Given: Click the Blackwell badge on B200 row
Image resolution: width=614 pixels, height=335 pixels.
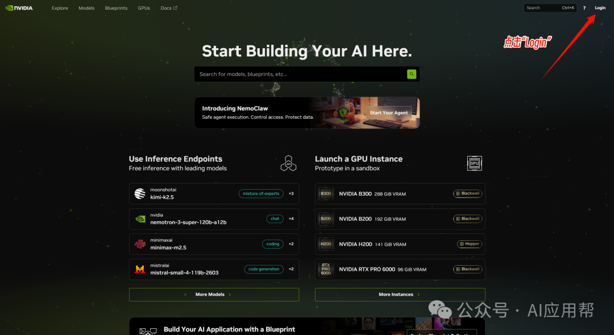Looking at the screenshot, I should click(x=467, y=219).
